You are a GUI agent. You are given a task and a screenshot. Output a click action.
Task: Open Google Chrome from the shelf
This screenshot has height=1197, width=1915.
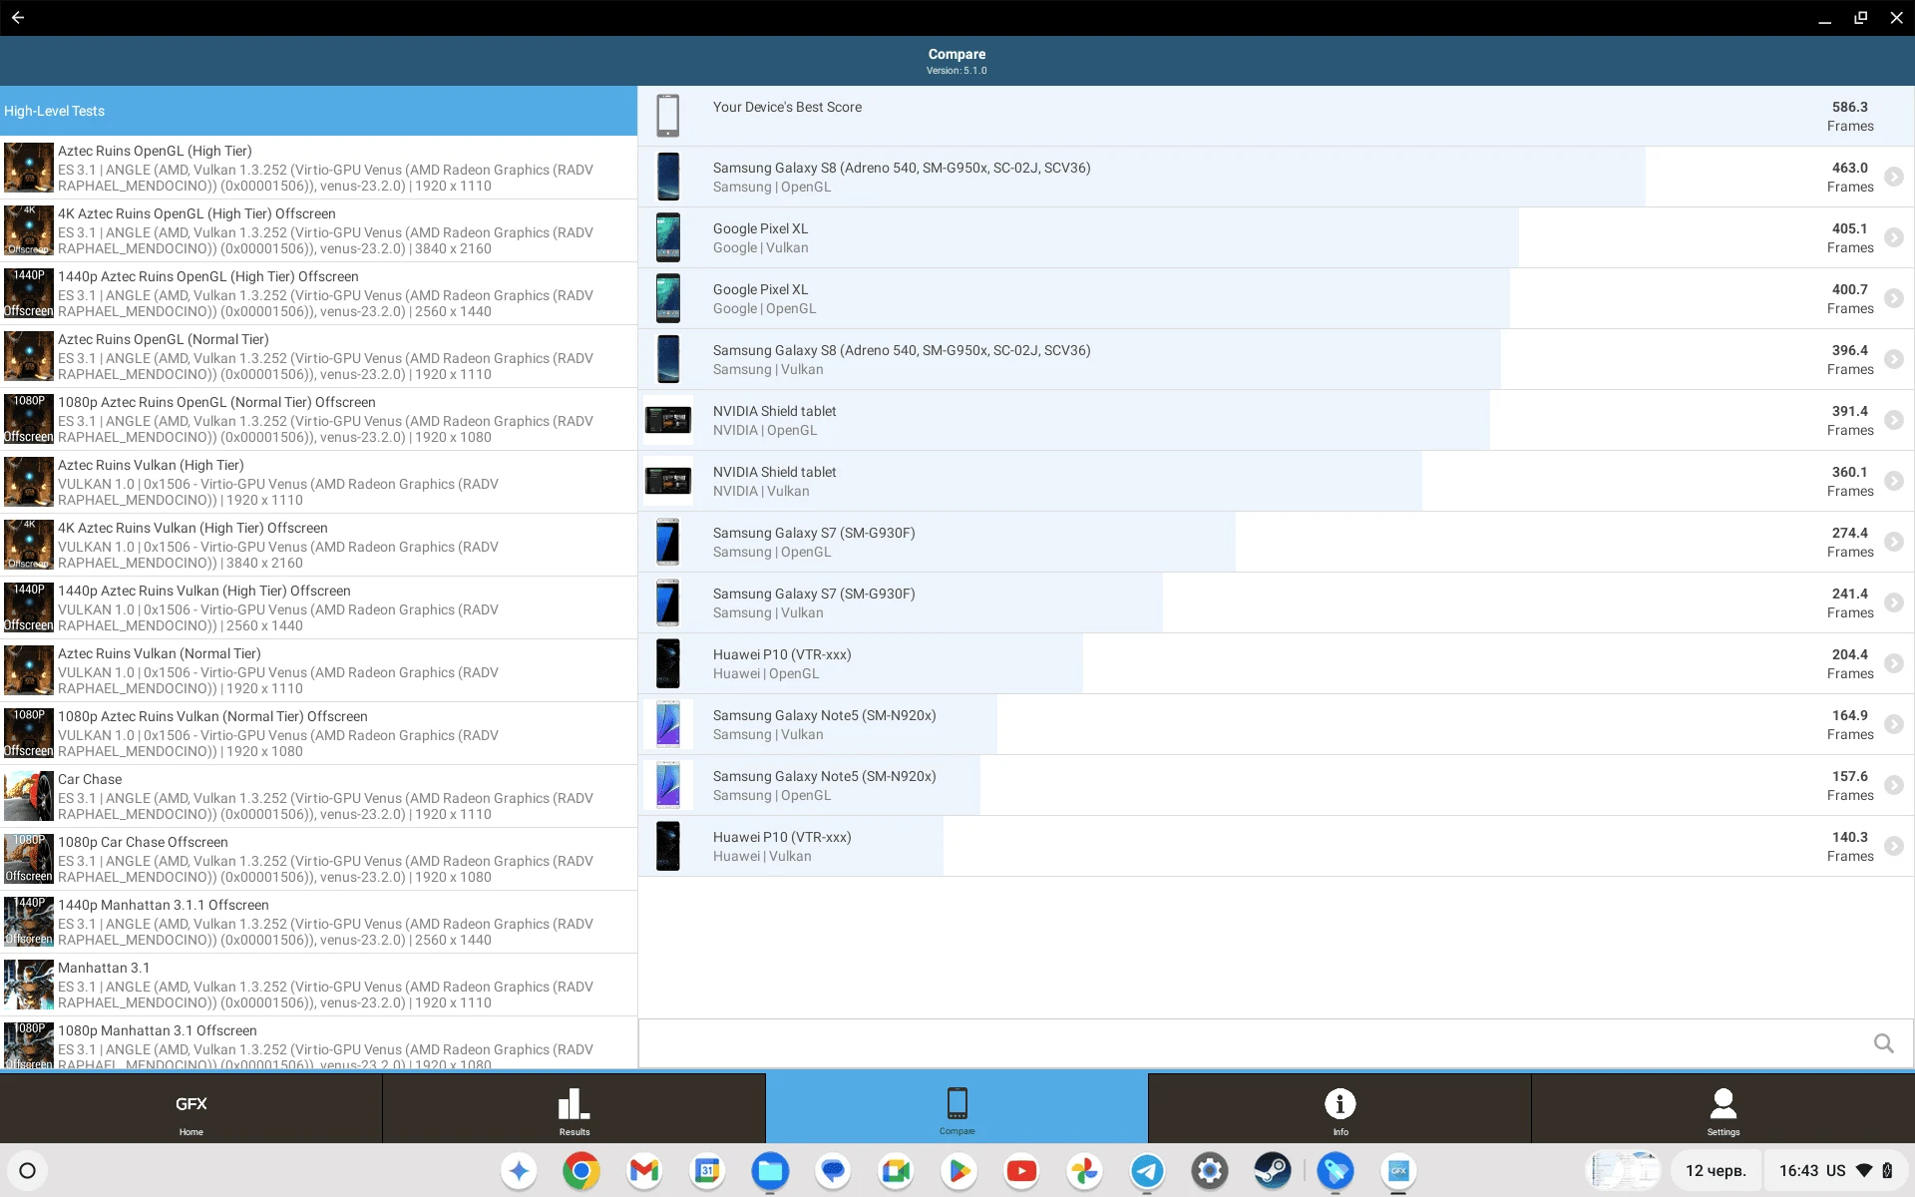[580, 1170]
